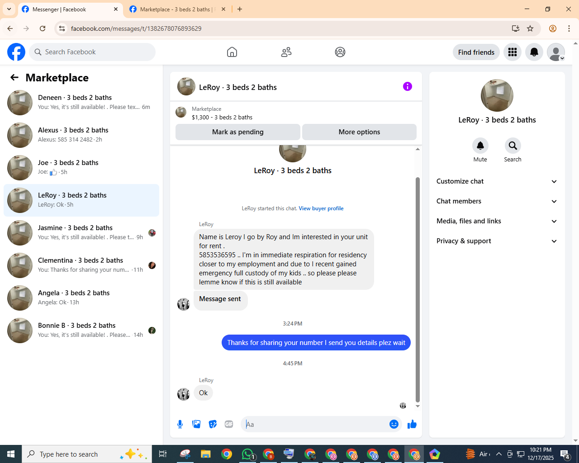Open the Windows Start menu
This screenshot has height=463, width=579.
click(11, 454)
